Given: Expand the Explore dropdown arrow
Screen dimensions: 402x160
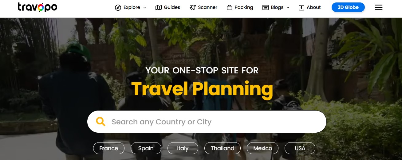Looking at the screenshot, I should tap(145, 8).
